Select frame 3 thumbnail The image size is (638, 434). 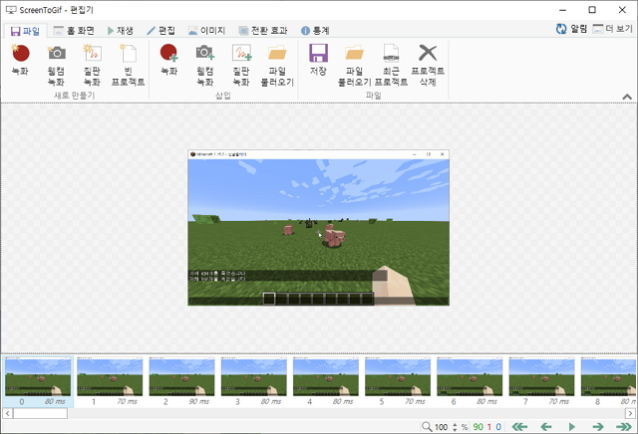pyautogui.click(x=254, y=381)
